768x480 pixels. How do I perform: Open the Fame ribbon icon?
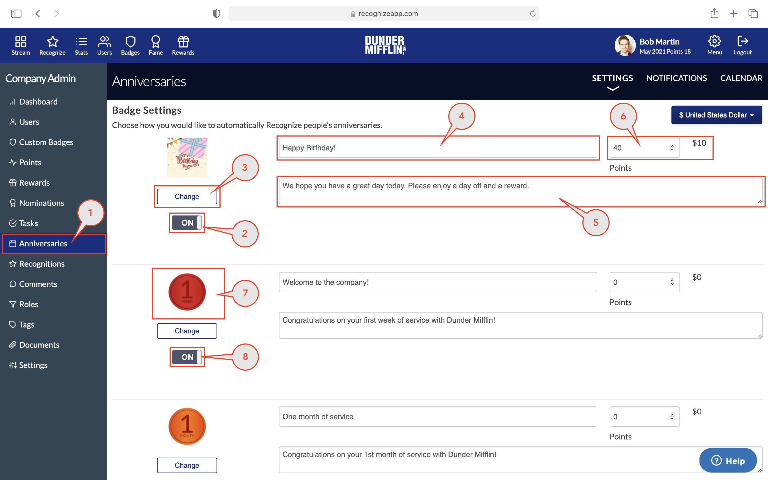coord(155,42)
